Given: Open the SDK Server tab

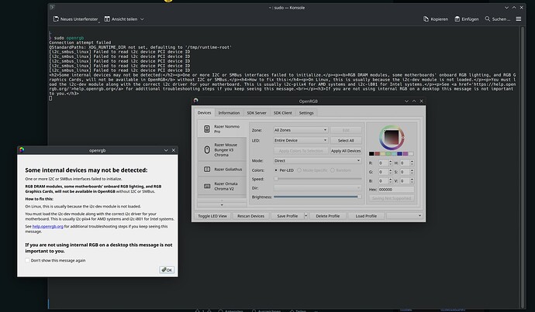Looking at the screenshot, I should pyautogui.click(x=257, y=113).
